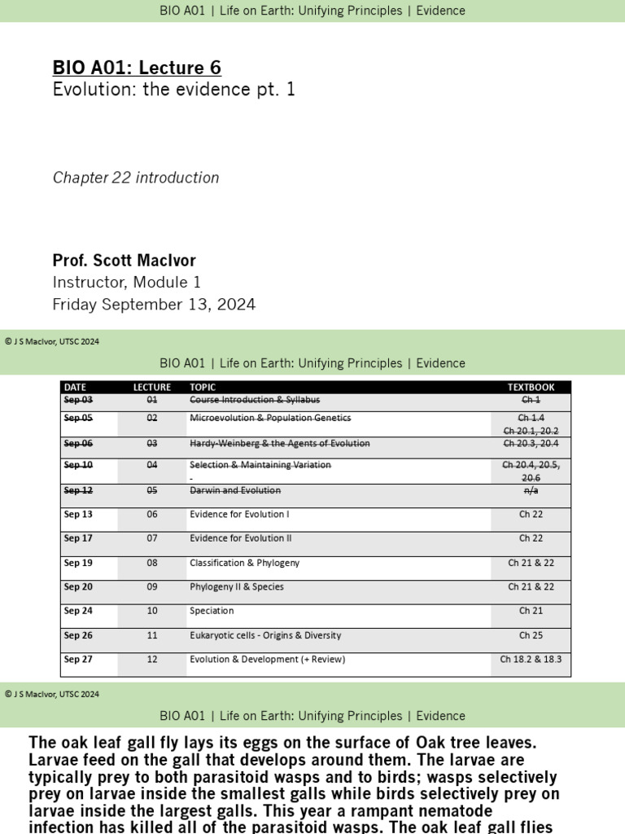Click the "Sep 27" date cell
Viewport: 625px width, 834px height.
pyautogui.click(x=78, y=660)
